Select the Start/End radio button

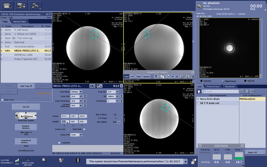point(84,129)
